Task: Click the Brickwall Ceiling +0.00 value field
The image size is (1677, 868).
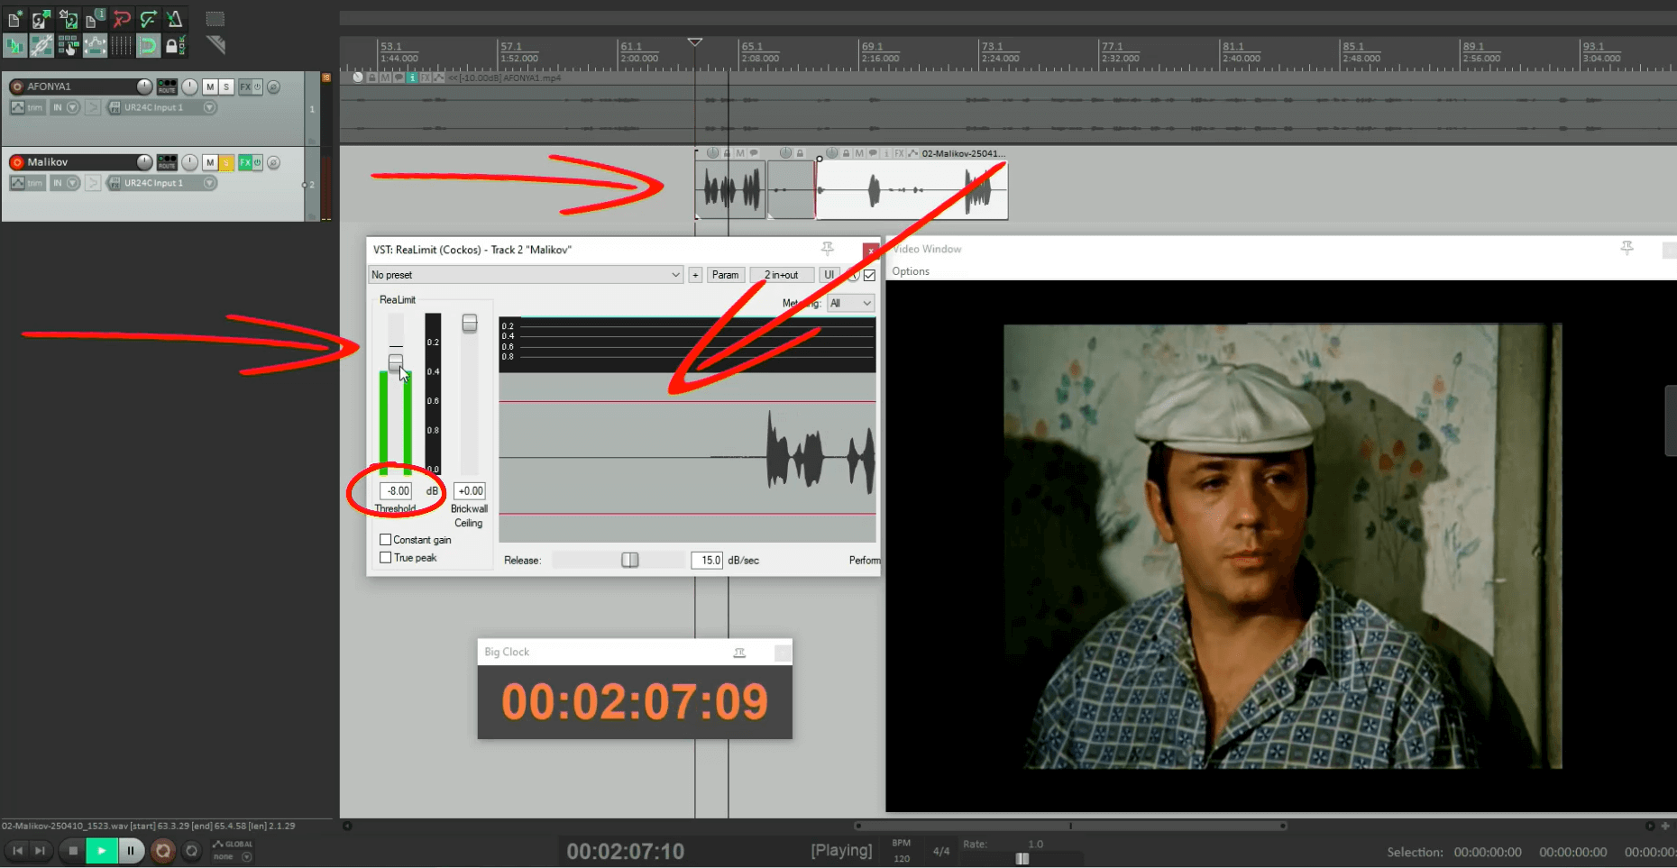Action: tap(470, 491)
